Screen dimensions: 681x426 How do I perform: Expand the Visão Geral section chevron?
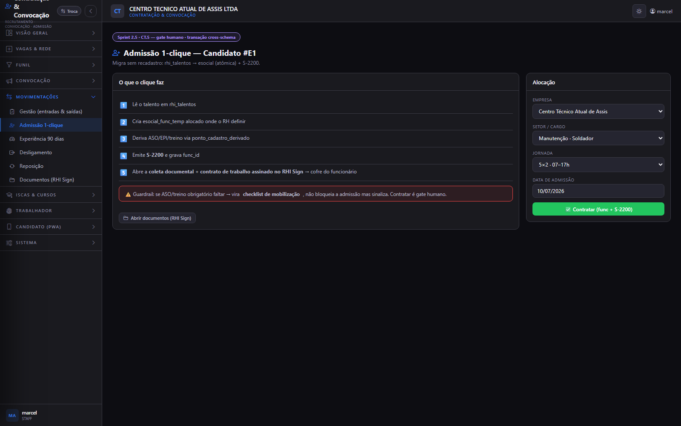tap(94, 33)
